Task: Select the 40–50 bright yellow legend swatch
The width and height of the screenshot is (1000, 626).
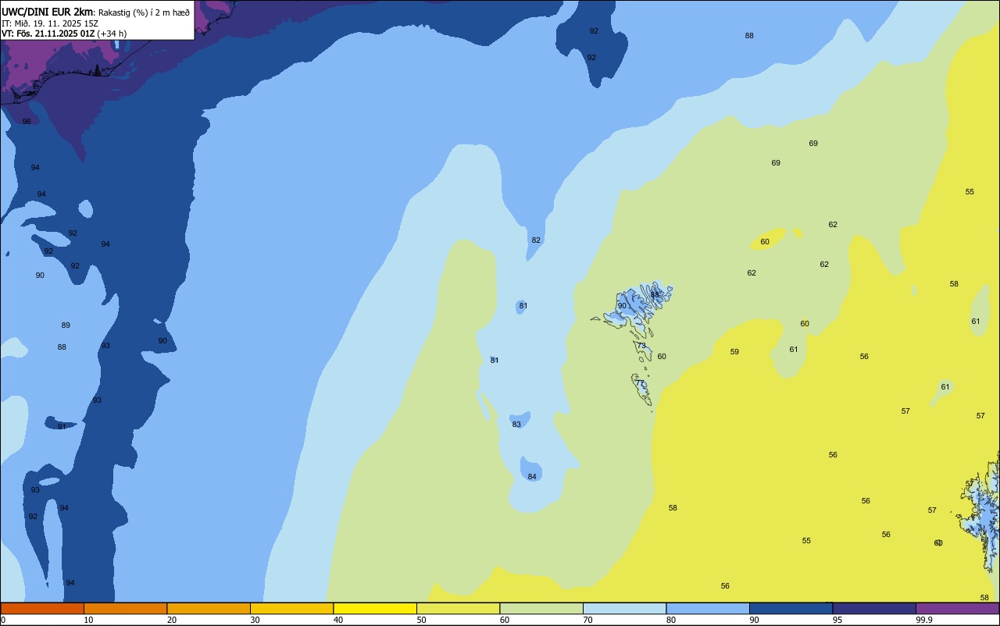Action: point(375,608)
